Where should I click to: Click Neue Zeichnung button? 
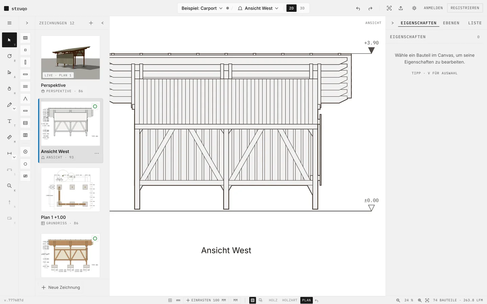click(x=61, y=287)
